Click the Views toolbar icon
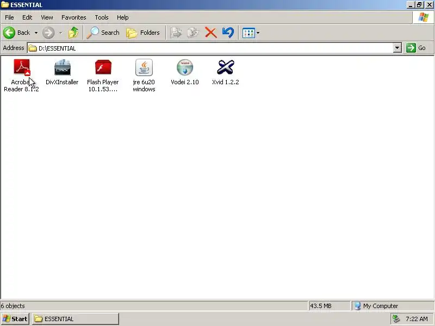 click(x=248, y=33)
